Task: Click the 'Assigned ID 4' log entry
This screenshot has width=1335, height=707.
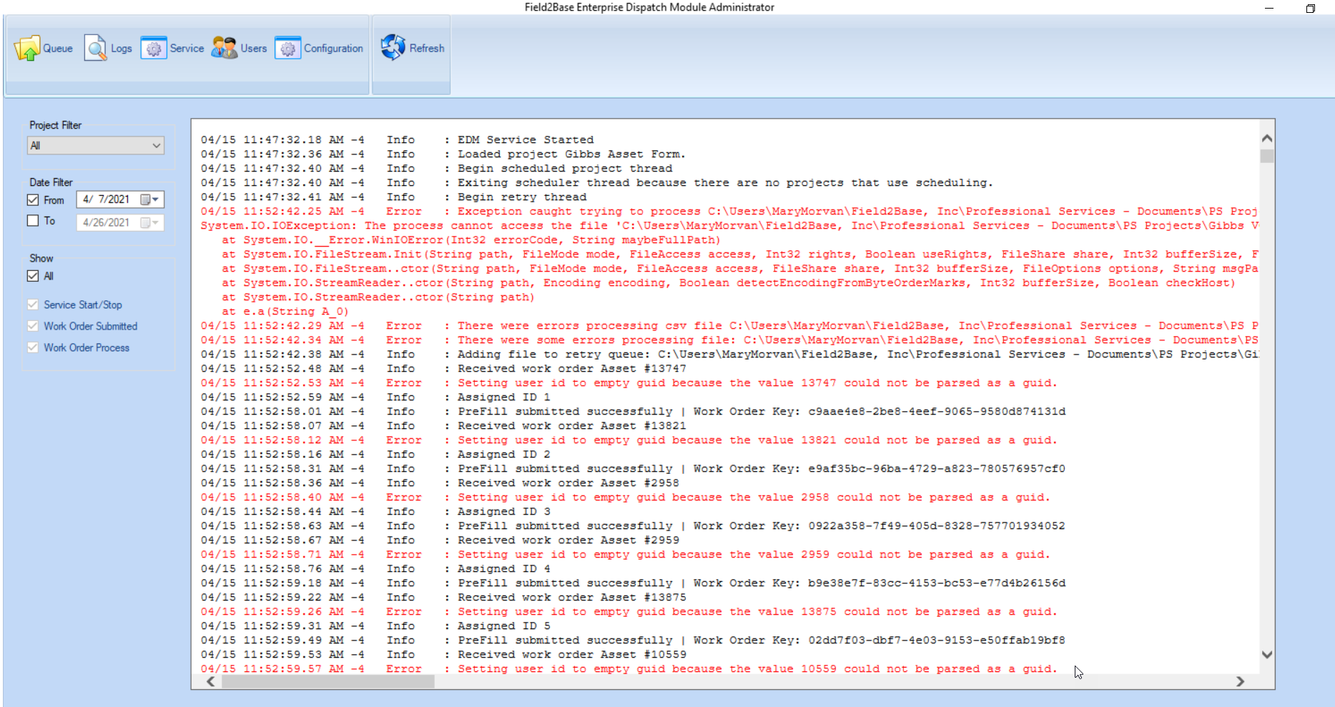Action: pos(375,569)
